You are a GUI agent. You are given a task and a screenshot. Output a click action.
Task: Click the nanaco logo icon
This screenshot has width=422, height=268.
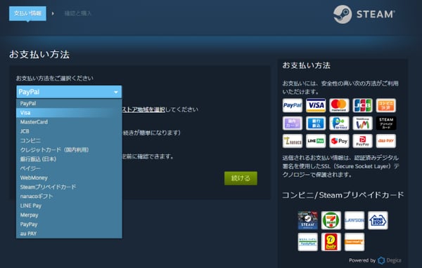click(x=293, y=141)
